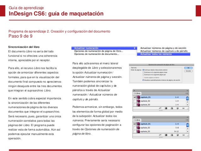
Task: Uncheck 'Actualizar automáticamente números de página y de sección'
Action: point(143,80)
